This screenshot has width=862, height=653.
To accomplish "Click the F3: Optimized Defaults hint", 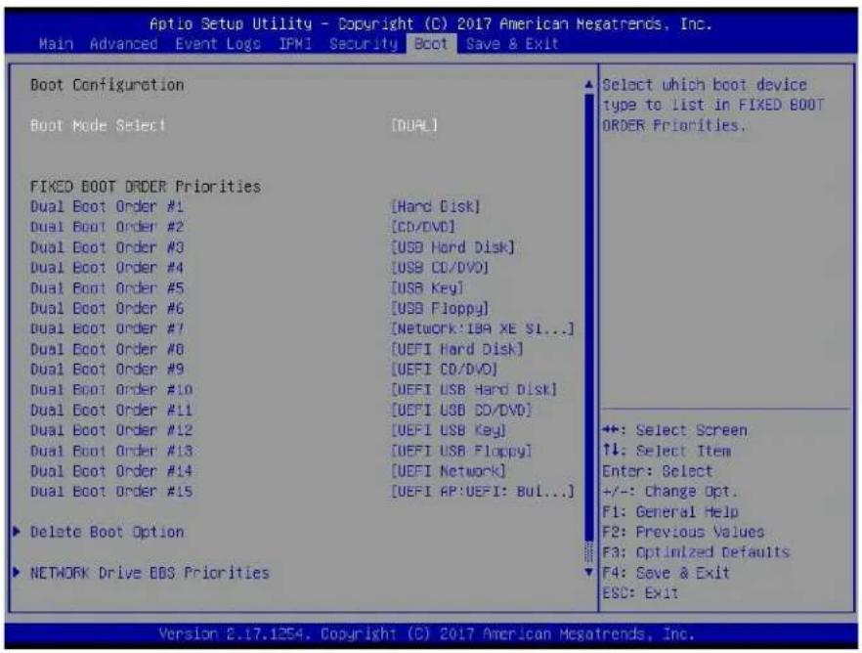I will pyautogui.click(x=696, y=552).
